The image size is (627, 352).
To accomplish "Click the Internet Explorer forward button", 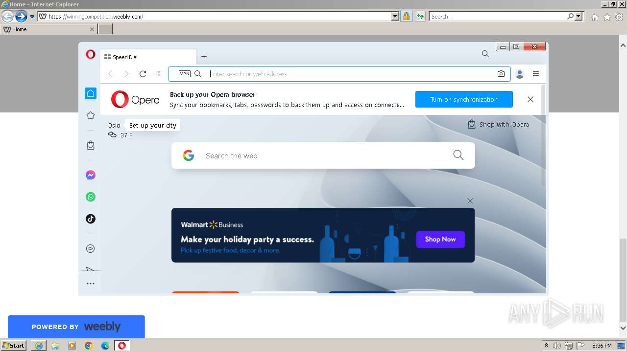I will pyautogui.click(x=21, y=16).
